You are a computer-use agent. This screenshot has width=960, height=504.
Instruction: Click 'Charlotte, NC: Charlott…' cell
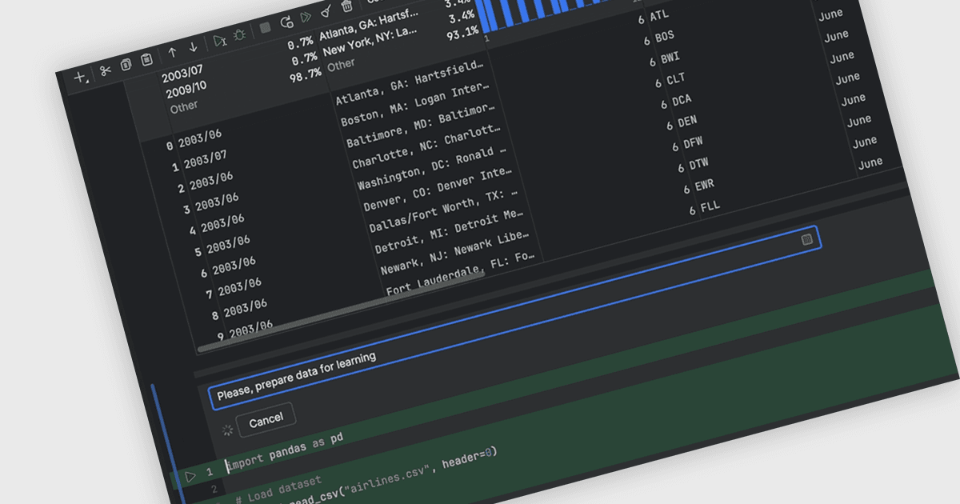click(428, 146)
